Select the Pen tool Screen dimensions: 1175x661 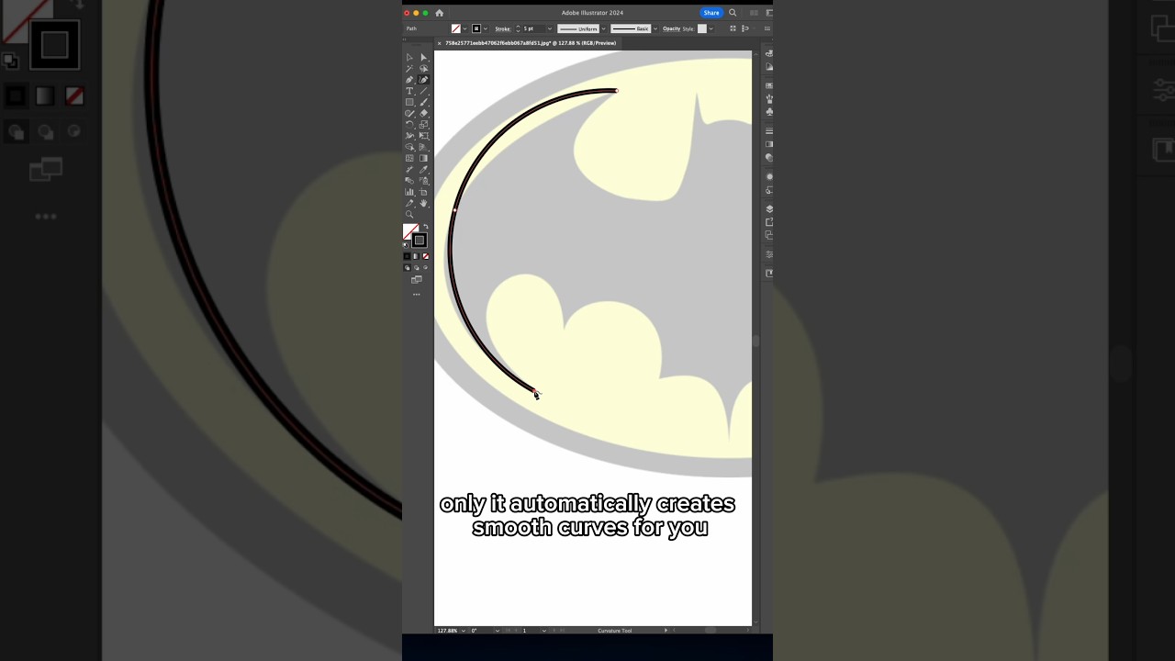[409, 79]
